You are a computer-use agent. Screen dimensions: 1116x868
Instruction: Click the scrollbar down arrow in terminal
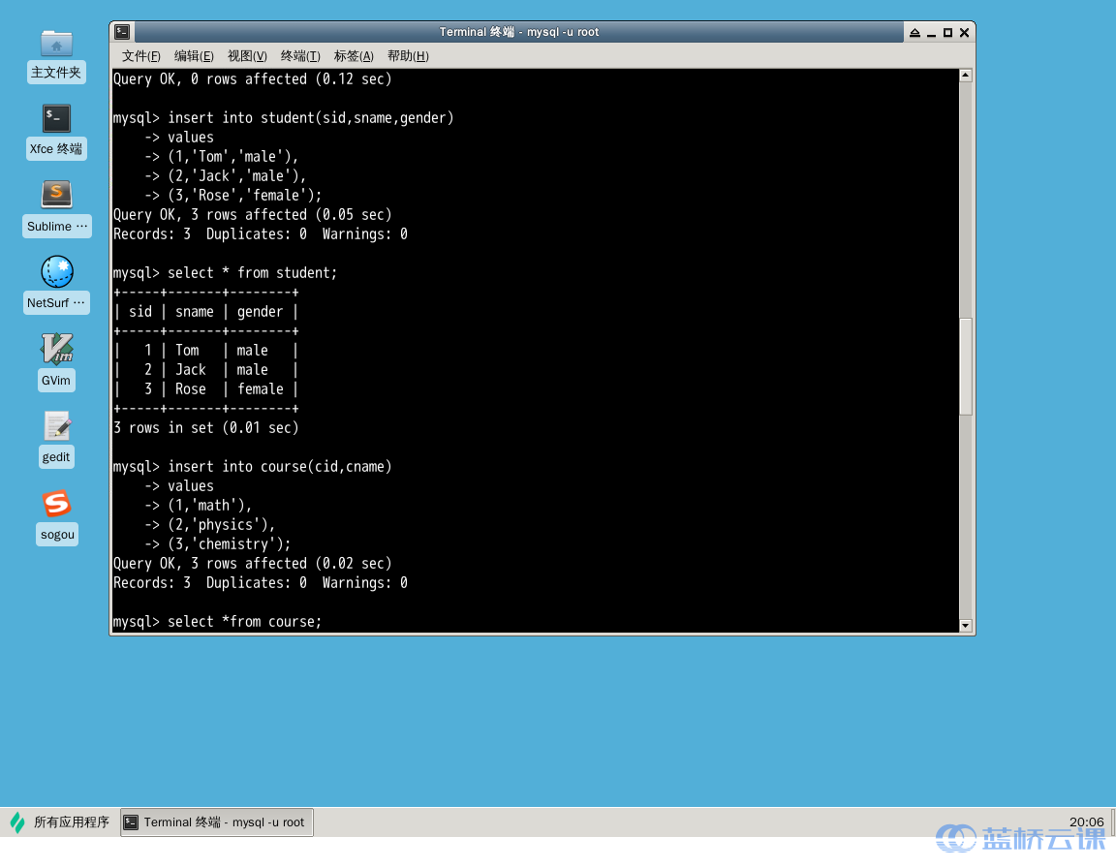point(965,626)
